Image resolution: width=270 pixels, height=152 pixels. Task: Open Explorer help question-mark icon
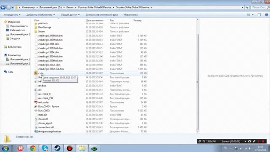[x=267, y=15]
